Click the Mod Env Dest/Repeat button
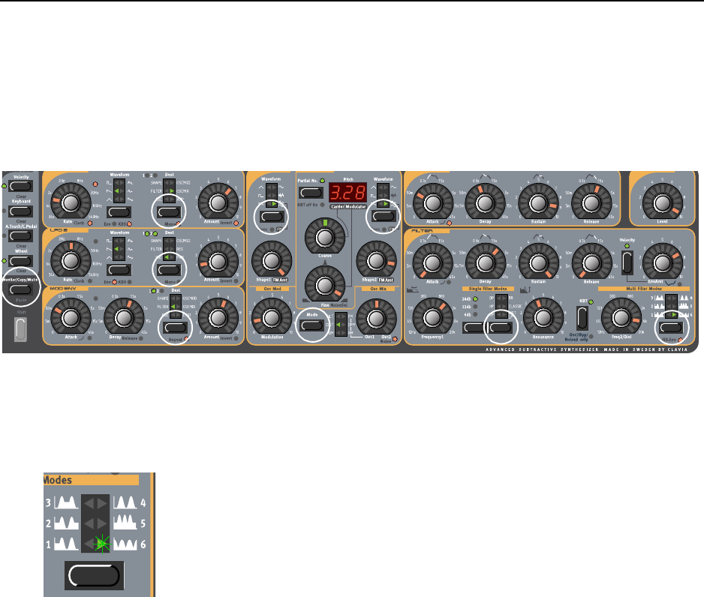The height and width of the screenshot is (597, 704). pos(175,328)
